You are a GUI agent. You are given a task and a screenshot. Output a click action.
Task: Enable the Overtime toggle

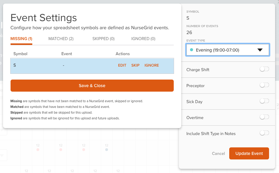click(264, 117)
